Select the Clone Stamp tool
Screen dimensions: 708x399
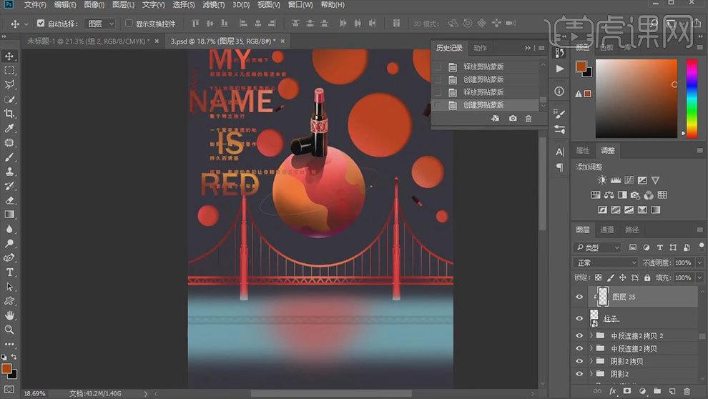9,172
